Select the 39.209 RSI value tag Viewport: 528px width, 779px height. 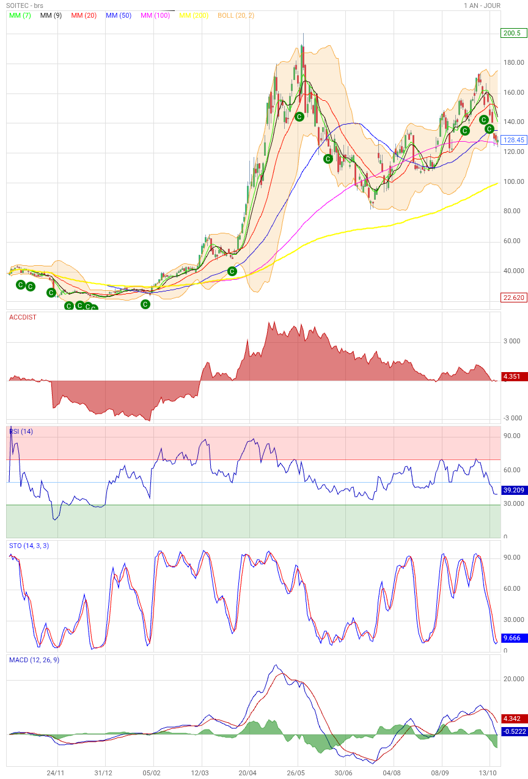(514, 490)
